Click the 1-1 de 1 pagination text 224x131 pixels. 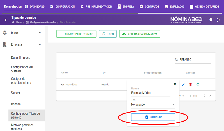click(x=193, y=96)
